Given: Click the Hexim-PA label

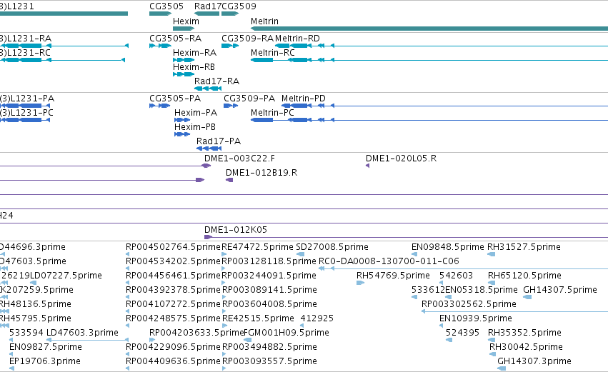Looking at the screenshot, I should [196, 113].
